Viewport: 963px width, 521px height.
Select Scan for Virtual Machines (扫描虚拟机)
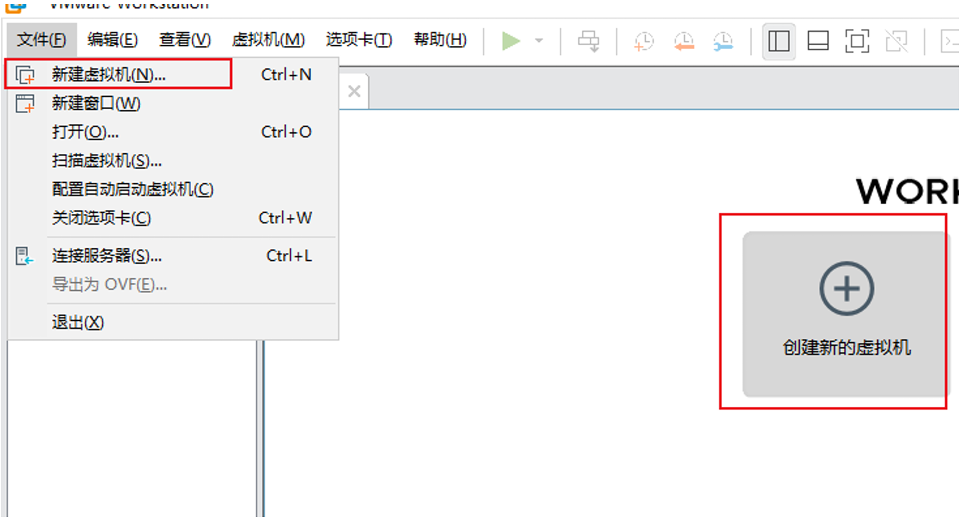(x=106, y=161)
